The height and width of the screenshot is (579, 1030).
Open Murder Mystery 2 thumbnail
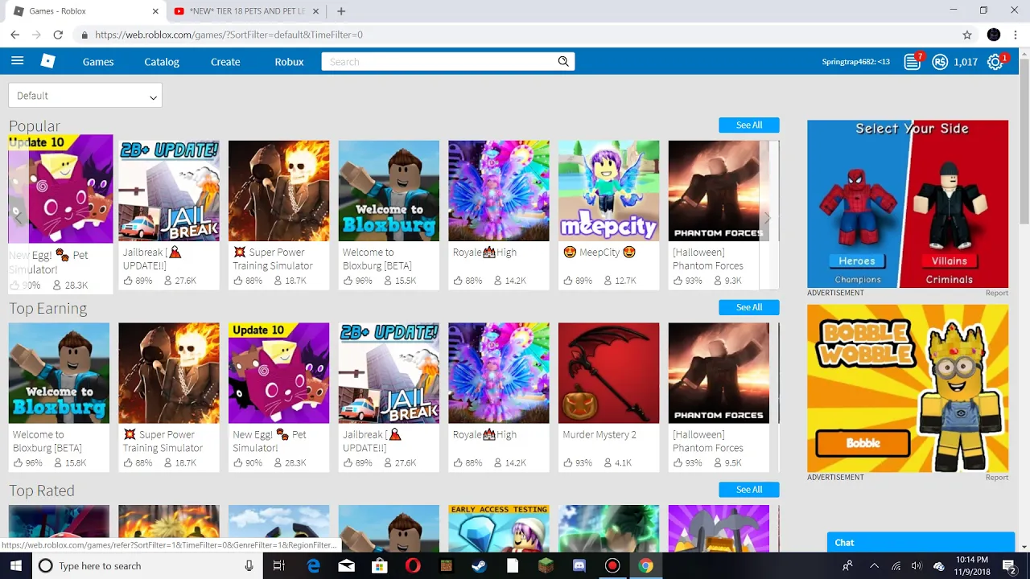click(608, 373)
